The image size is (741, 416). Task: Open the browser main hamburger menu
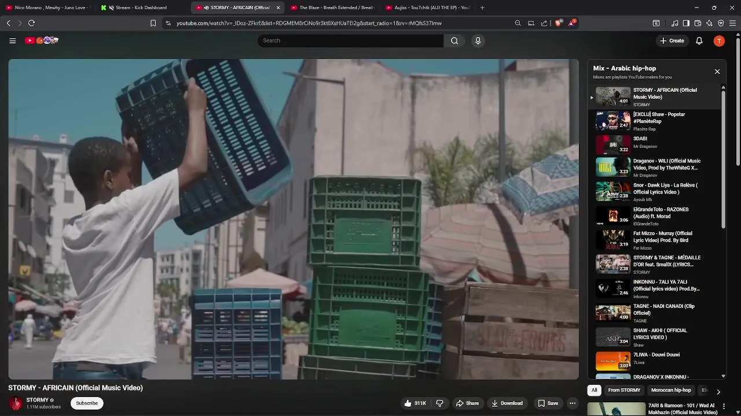pyautogui.click(x=732, y=23)
